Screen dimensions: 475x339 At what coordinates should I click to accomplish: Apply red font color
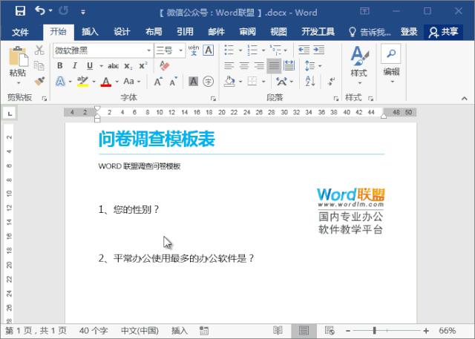click(105, 82)
